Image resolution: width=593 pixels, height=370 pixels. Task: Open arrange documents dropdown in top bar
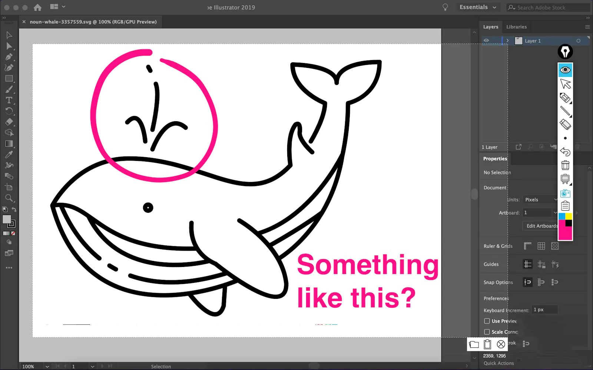pos(58,7)
